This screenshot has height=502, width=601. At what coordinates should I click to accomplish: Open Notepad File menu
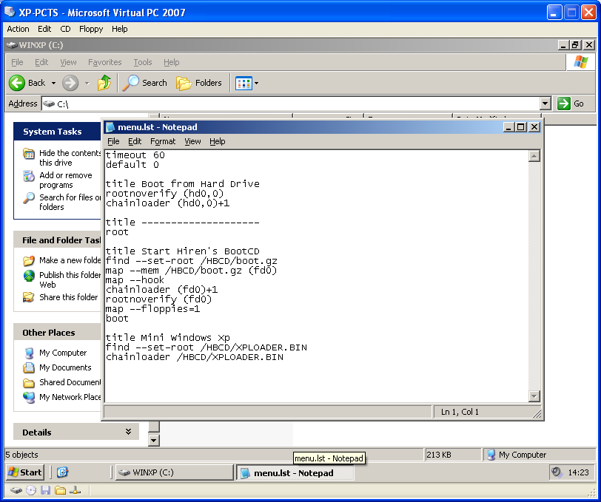pos(113,141)
